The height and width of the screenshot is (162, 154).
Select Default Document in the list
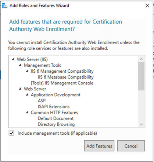(55, 118)
